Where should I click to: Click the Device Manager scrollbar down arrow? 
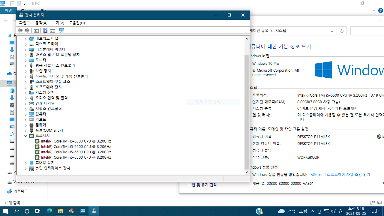click(247, 172)
